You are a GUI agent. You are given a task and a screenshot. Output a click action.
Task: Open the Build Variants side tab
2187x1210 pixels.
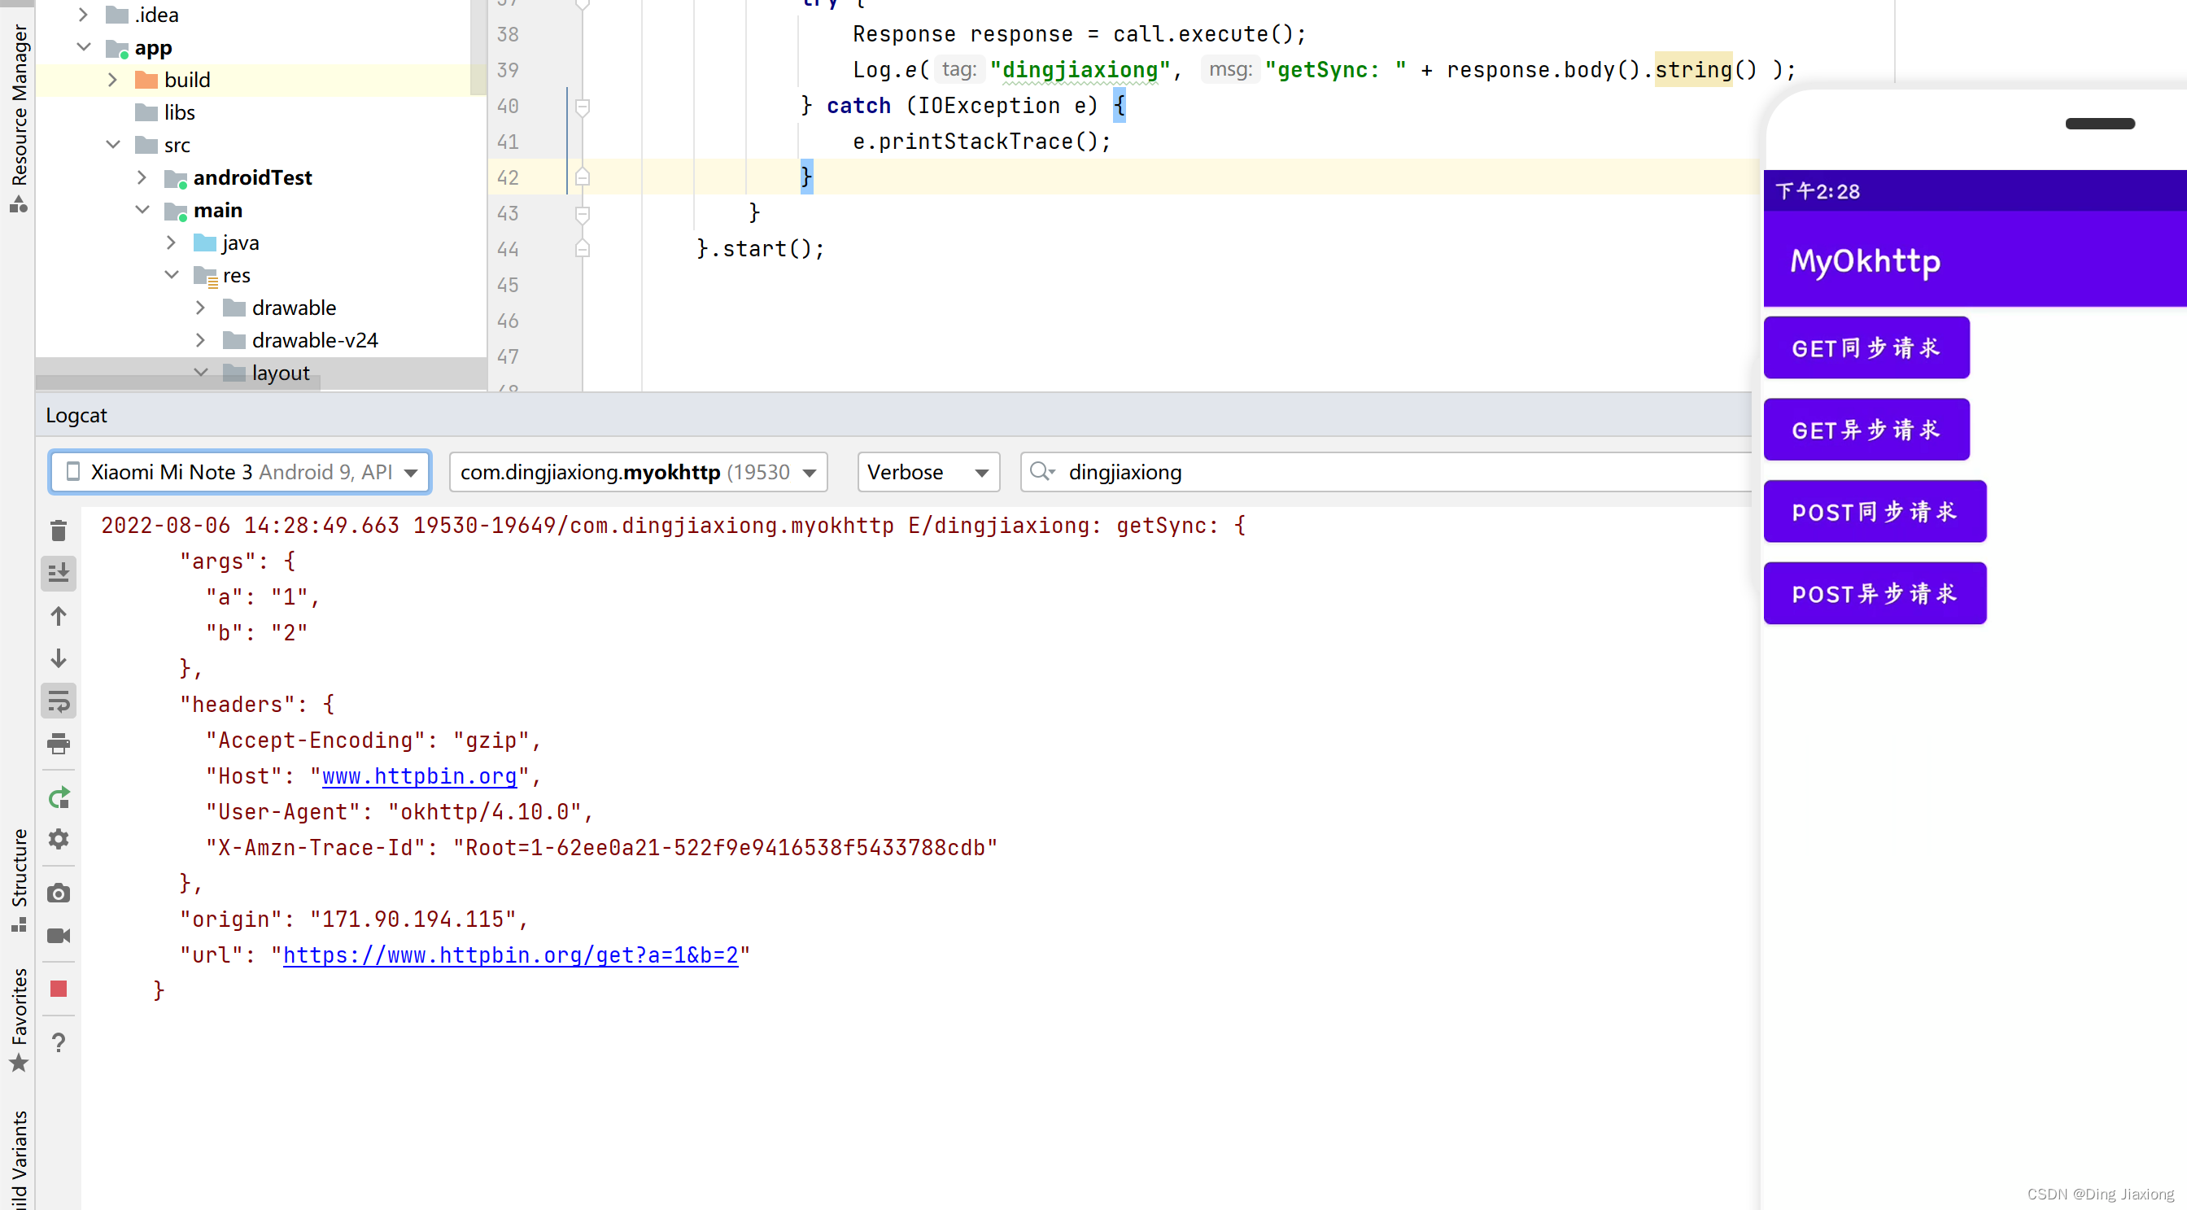[19, 1158]
